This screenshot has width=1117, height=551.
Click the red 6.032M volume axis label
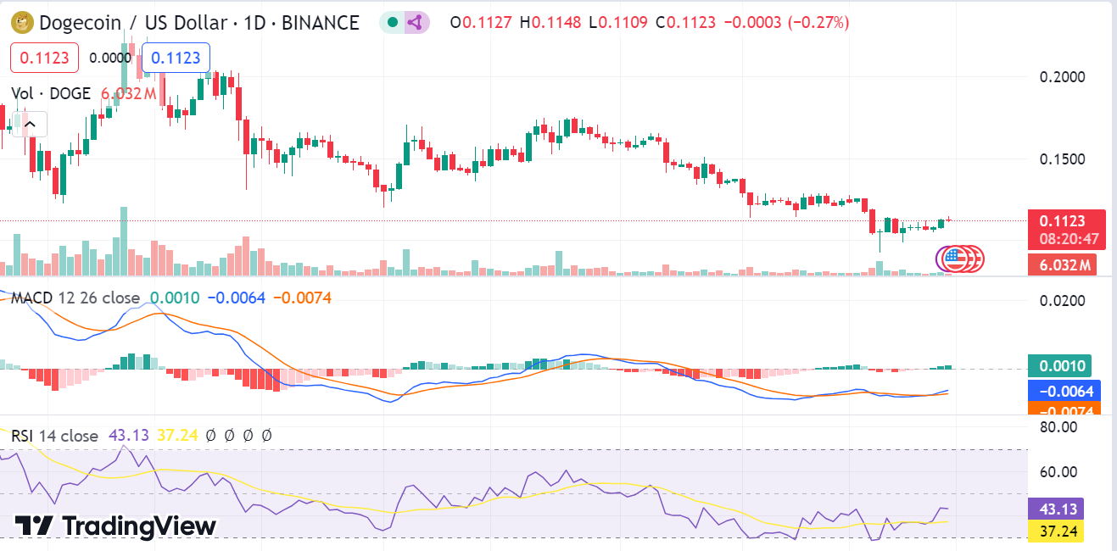[1062, 265]
